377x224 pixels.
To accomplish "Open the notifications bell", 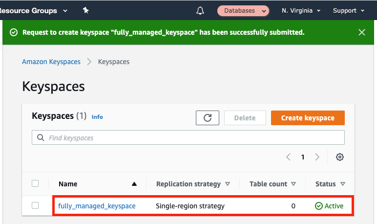I will (200, 10).
